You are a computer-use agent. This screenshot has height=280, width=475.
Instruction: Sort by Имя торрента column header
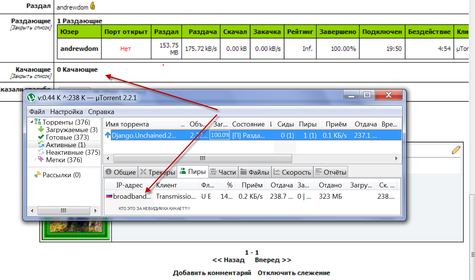[x=140, y=124]
